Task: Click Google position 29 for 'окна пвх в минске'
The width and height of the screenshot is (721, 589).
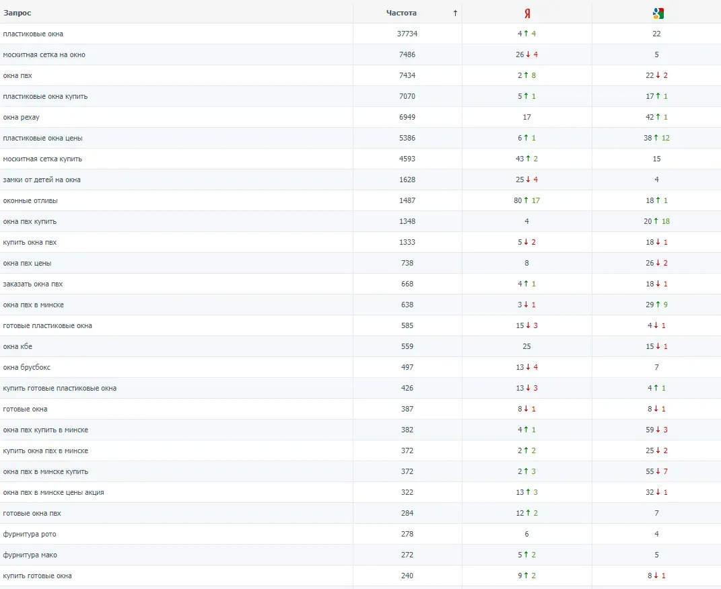Action: [650, 305]
